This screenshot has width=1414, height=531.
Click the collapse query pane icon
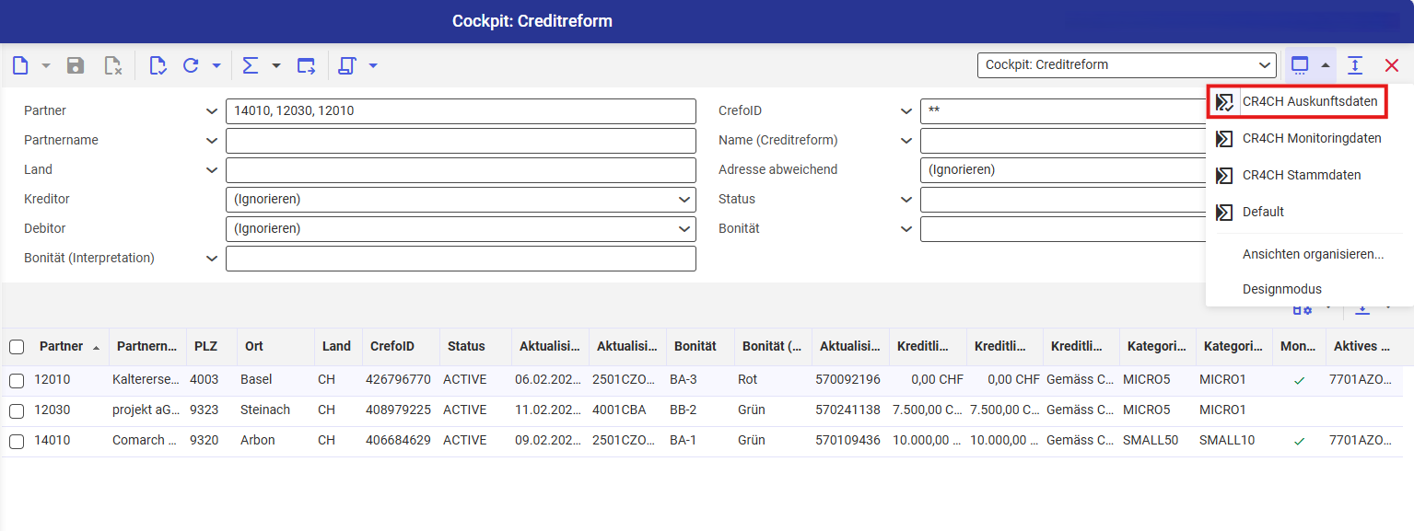1355,65
